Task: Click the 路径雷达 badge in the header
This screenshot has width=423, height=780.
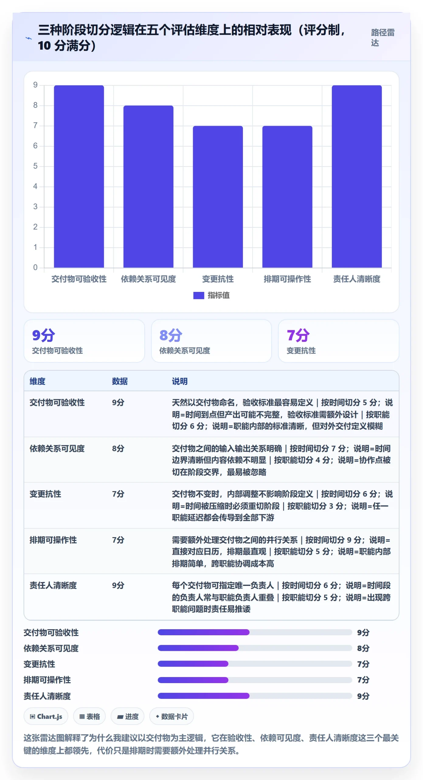Action: 383,37
